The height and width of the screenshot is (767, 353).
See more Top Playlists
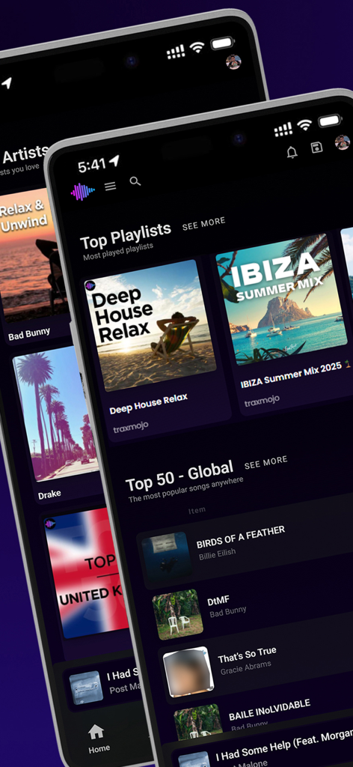[203, 223]
